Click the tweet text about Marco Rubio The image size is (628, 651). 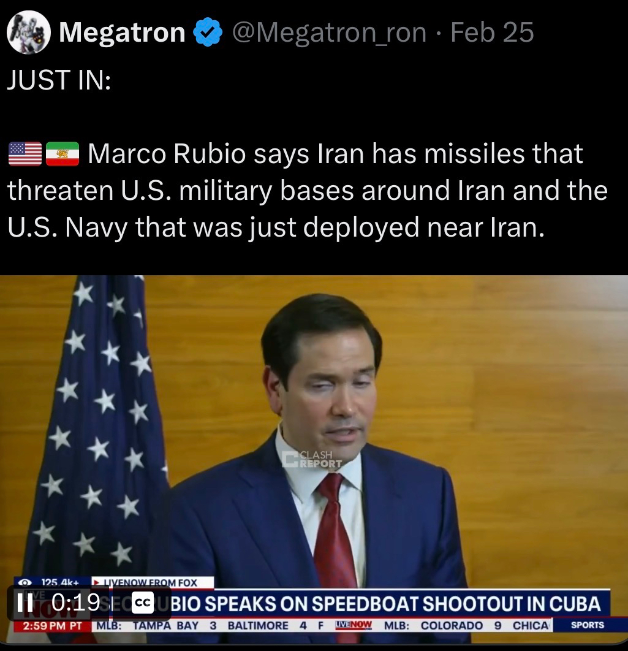(x=307, y=190)
